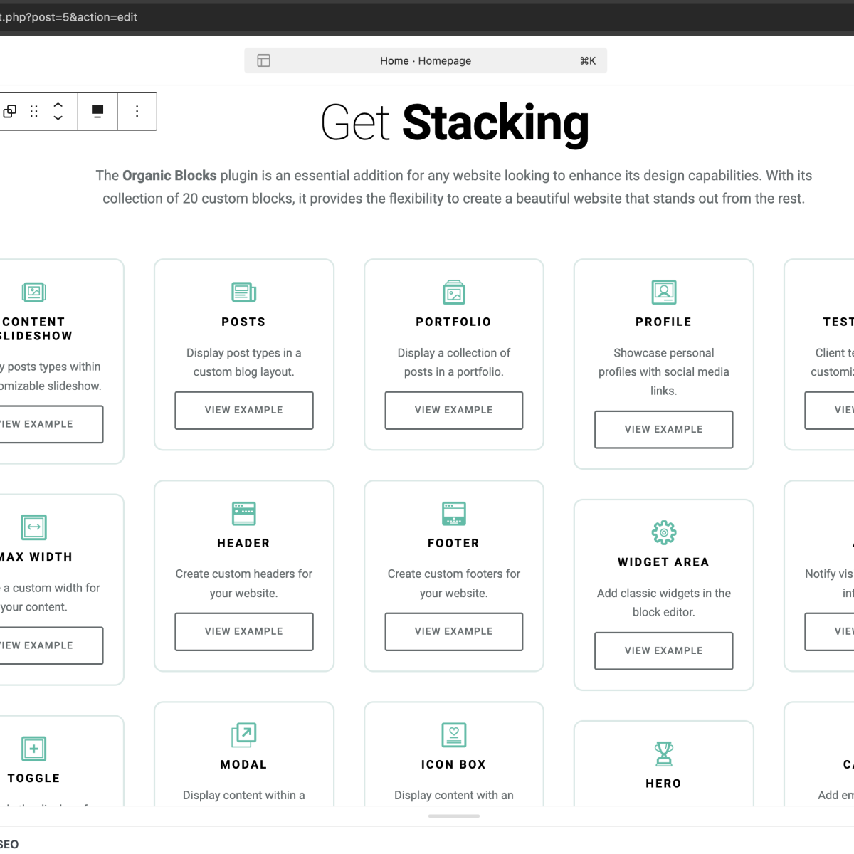The image size is (854, 854).
Task: Move the block down with the down chevron
Action: click(x=58, y=117)
